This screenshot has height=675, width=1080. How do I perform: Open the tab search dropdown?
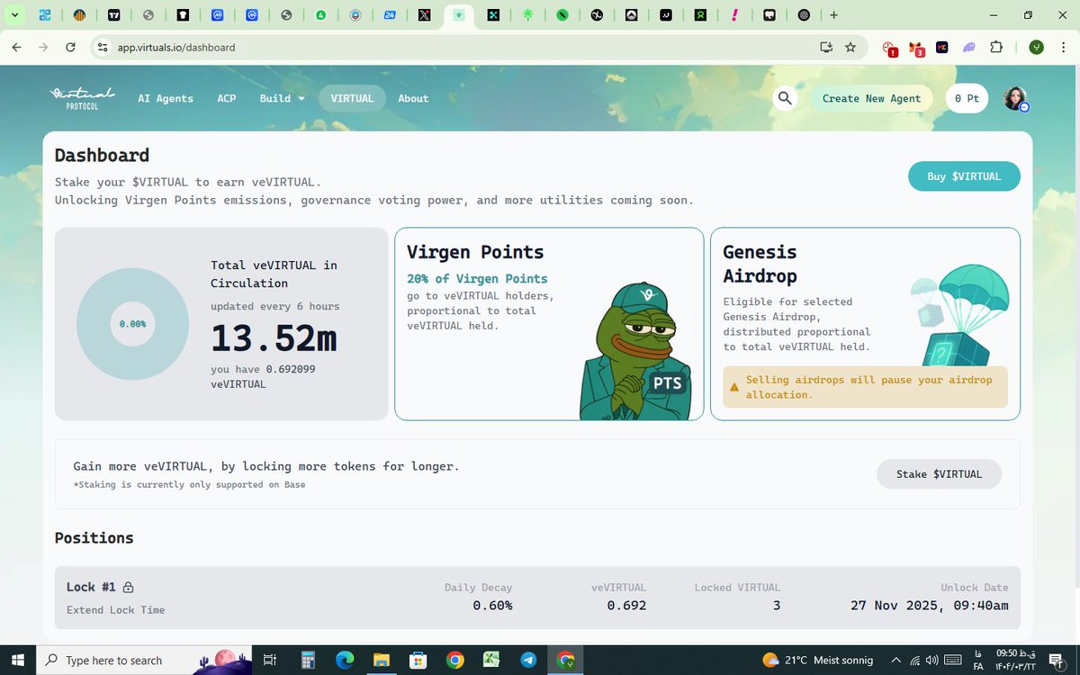click(x=14, y=14)
